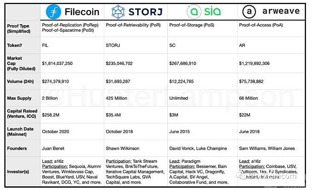The image size is (318, 191).
Task: Select Filecoin capital raised $258.2M
Action: pos(51,115)
